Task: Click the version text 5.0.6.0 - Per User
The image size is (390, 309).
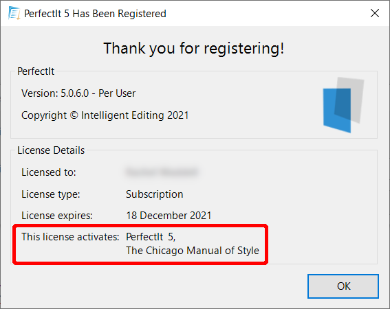Action: tap(78, 93)
